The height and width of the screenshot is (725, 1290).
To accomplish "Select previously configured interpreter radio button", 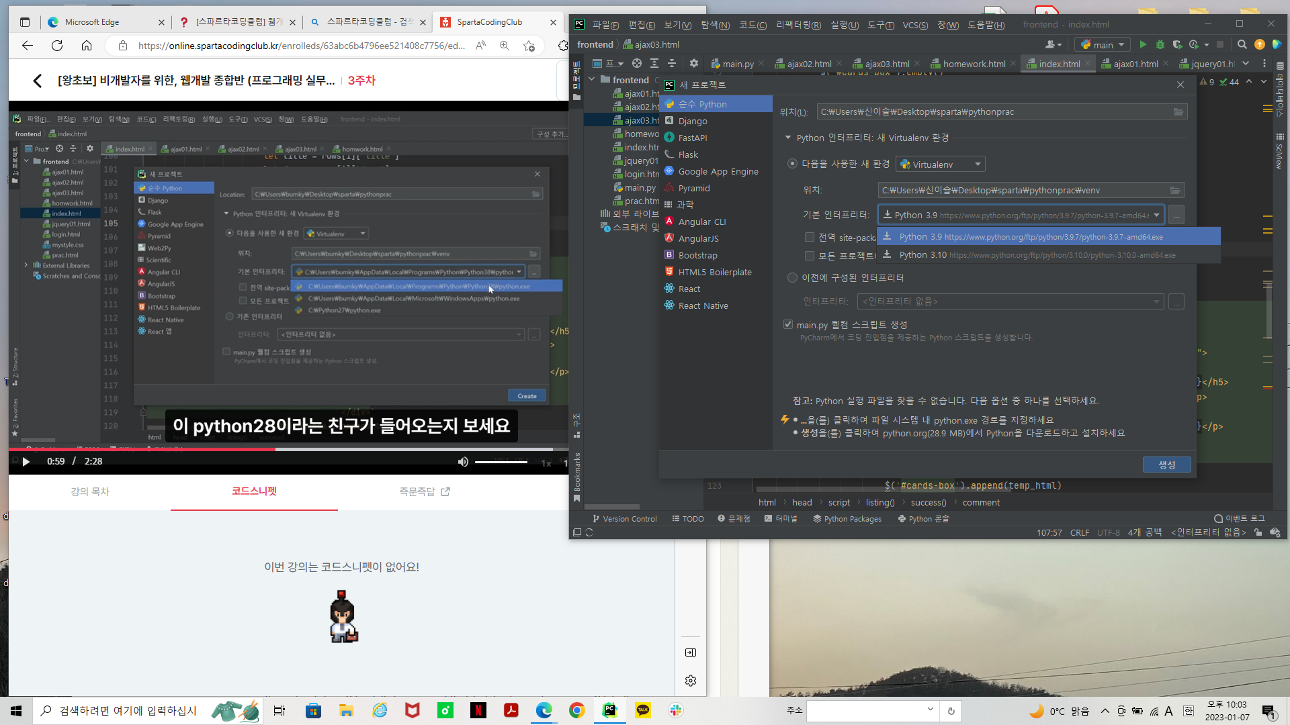I will [x=793, y=278].
